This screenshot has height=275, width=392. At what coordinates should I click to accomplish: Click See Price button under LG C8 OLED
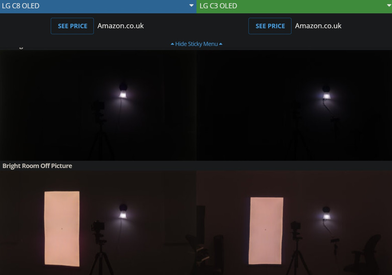click(x=72, y=26)
